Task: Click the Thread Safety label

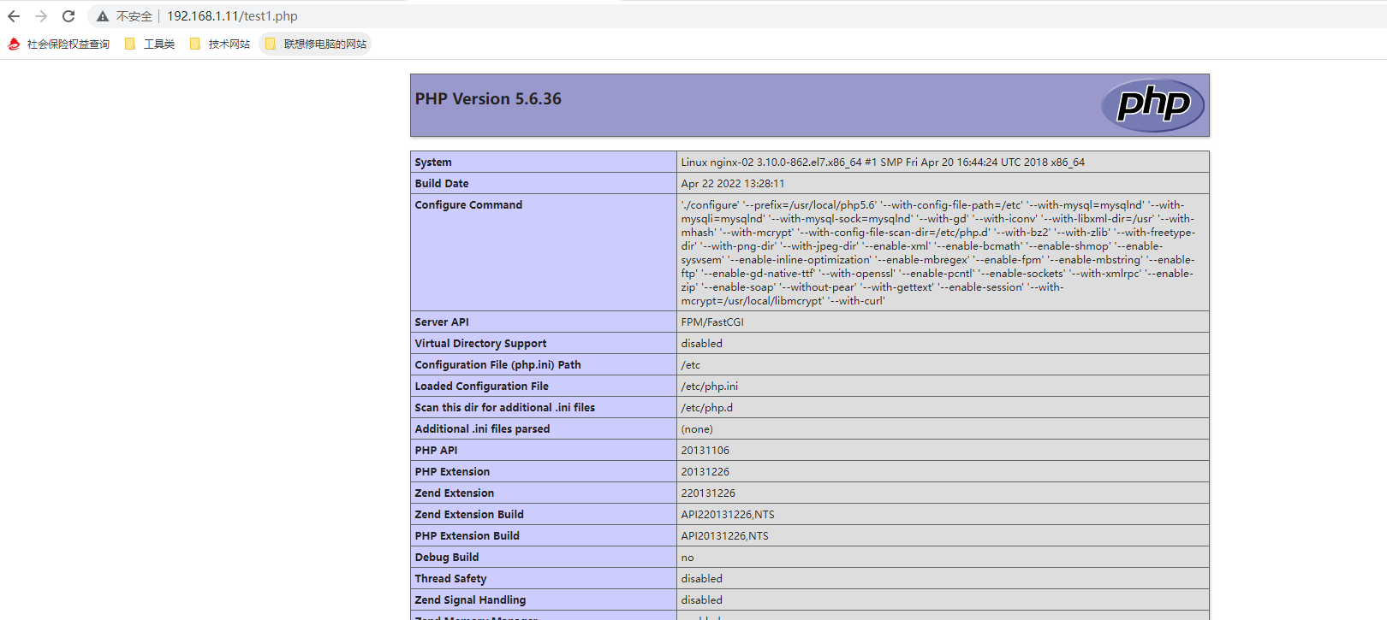Action: point(450,579)
